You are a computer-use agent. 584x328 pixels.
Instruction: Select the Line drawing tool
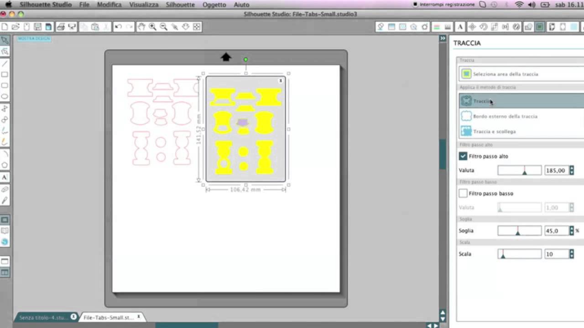(x=5, y=63)
